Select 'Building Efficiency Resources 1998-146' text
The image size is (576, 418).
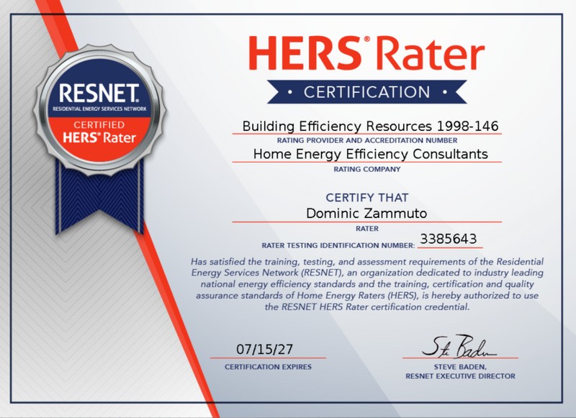tap(370, 126)
